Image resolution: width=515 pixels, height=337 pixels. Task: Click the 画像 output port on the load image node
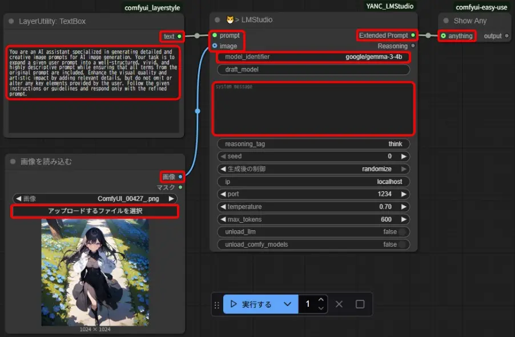click(180, 176)
